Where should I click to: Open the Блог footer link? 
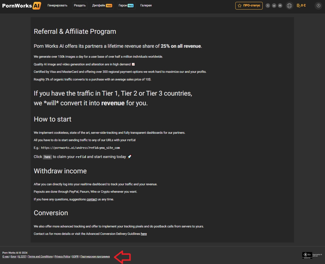13,256
